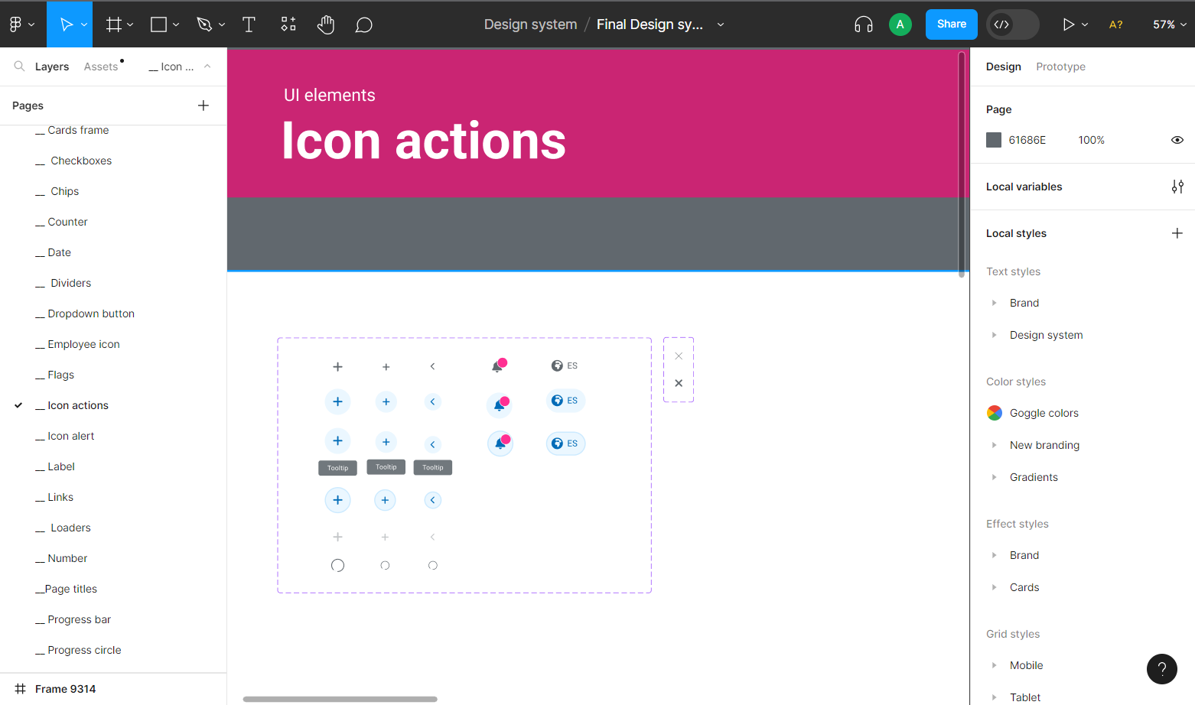Click the user avatar A
Screen dimensions: 1195x705
(900, 24)
